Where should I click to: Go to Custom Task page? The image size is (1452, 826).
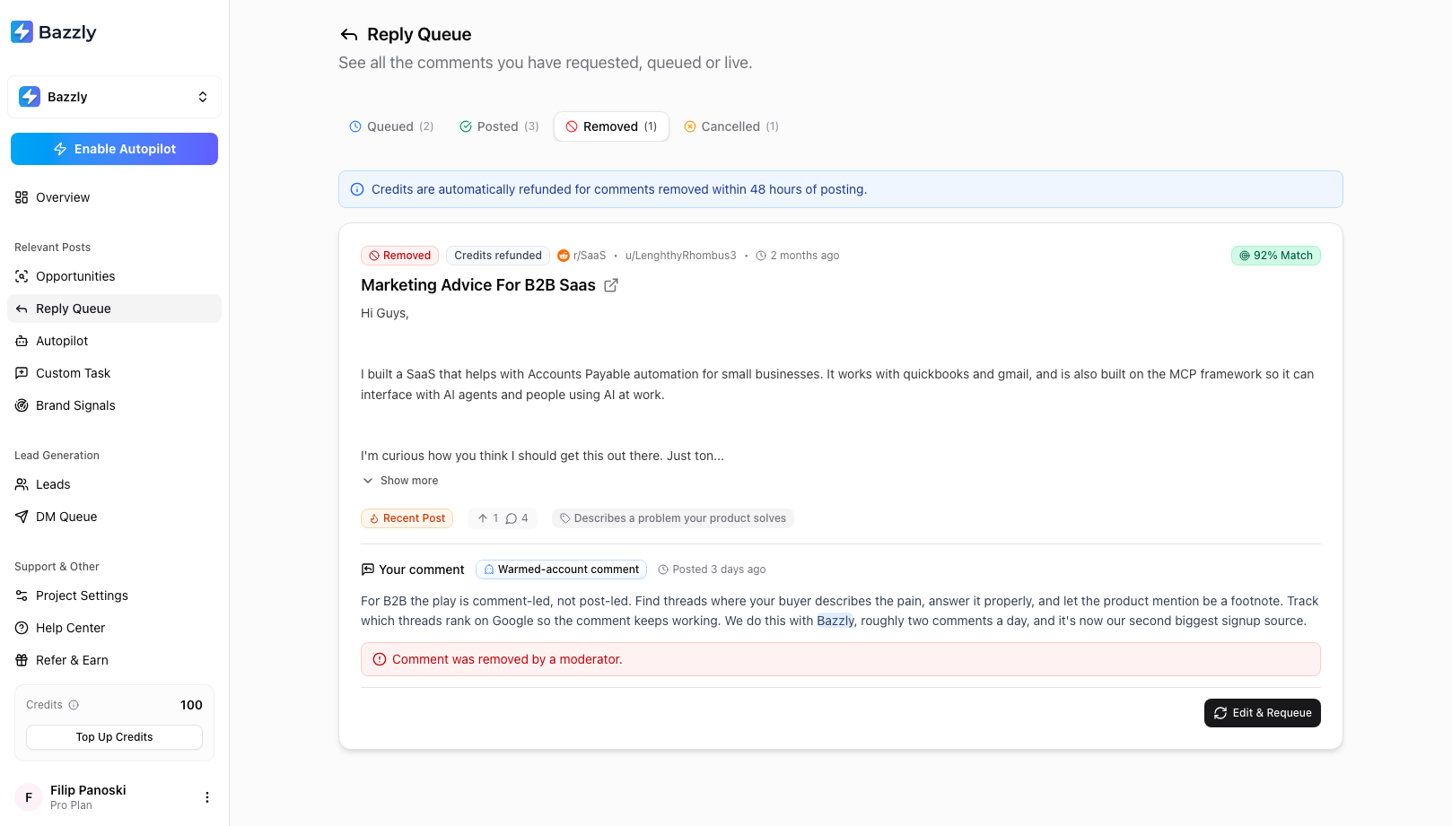pos(114,373)
